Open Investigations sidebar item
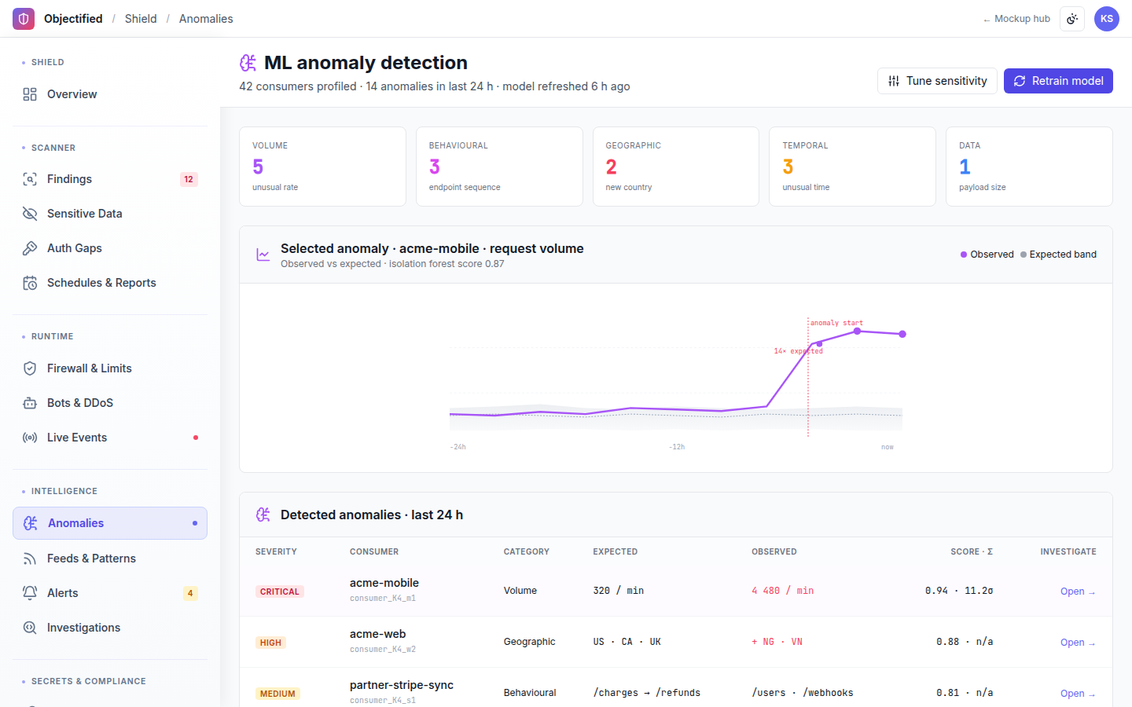This screenshot has height=707, width=1132. [110, 628]
